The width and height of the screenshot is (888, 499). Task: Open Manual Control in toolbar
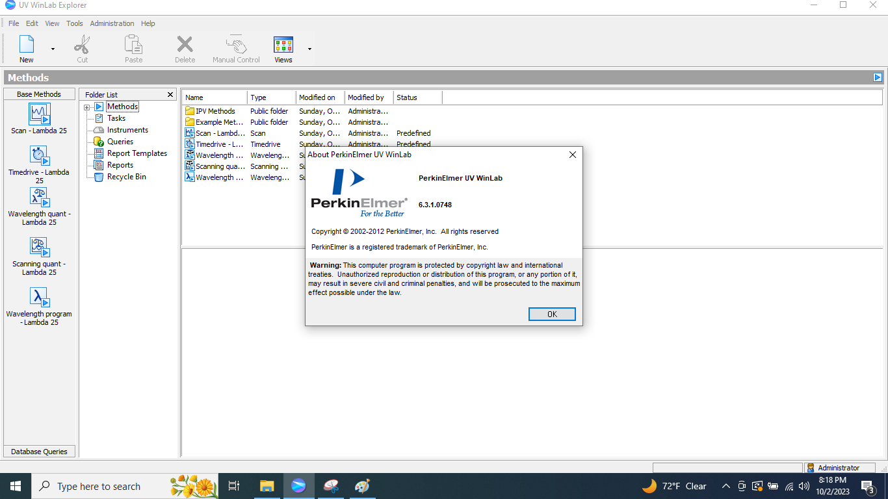point(236,49)
